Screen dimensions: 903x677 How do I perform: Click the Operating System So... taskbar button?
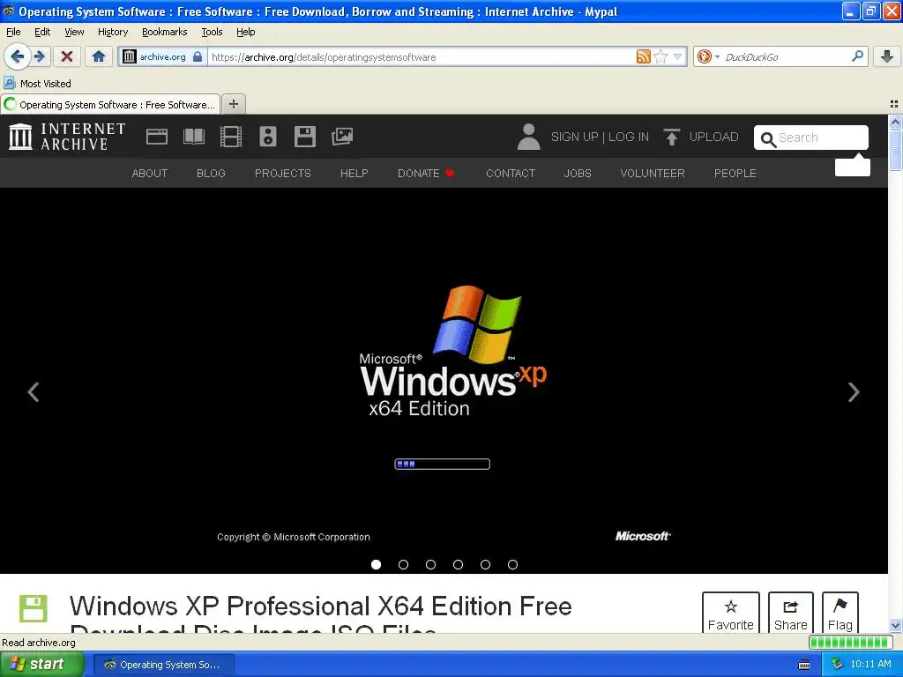(163, 665)
